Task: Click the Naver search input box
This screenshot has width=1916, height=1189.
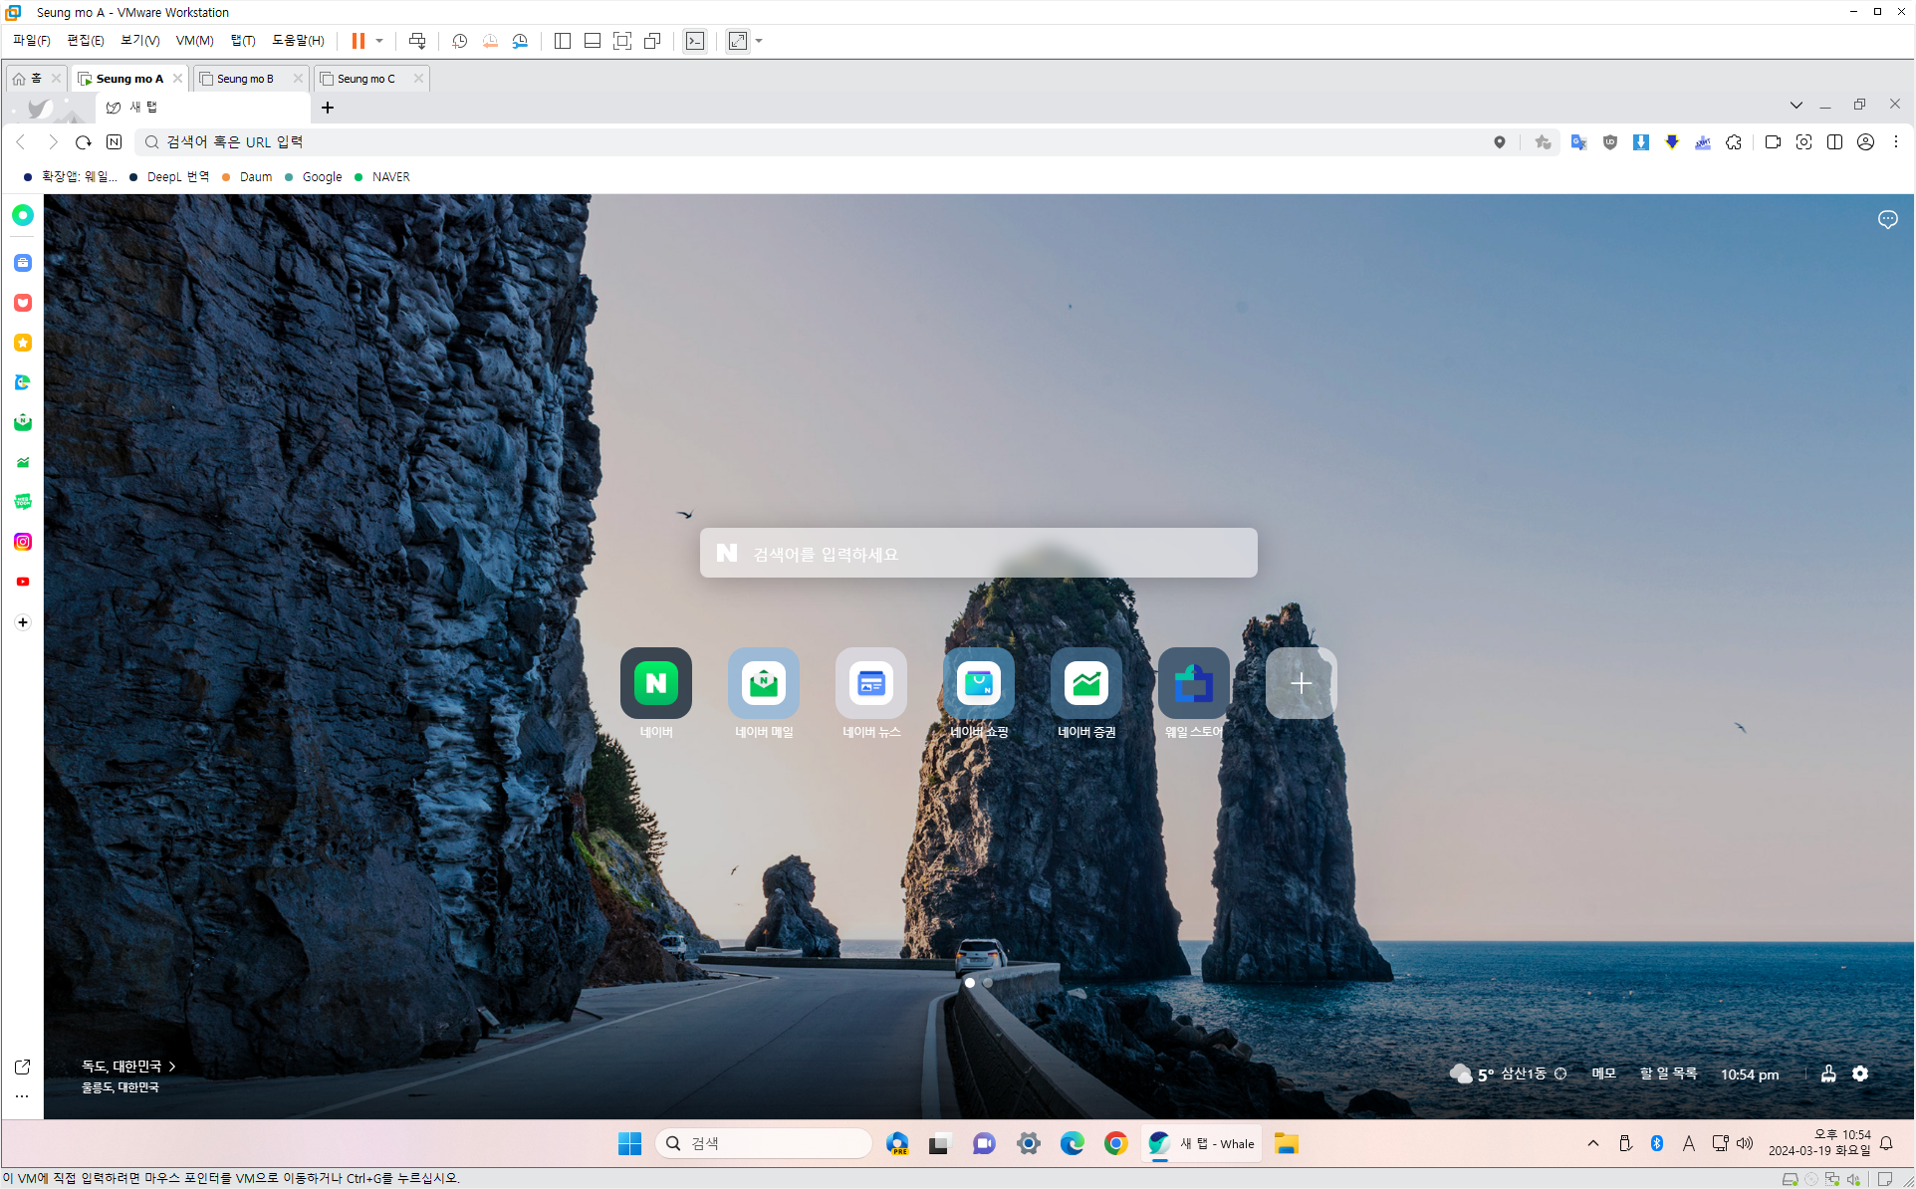Action: [x=978, y=554]
